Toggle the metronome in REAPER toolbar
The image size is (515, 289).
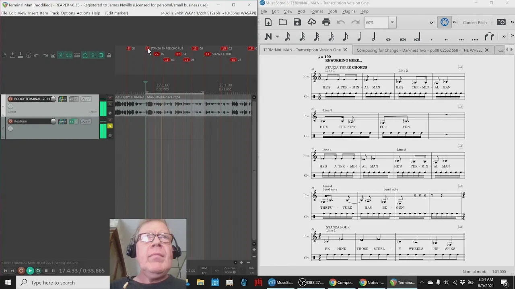(53, 55)
